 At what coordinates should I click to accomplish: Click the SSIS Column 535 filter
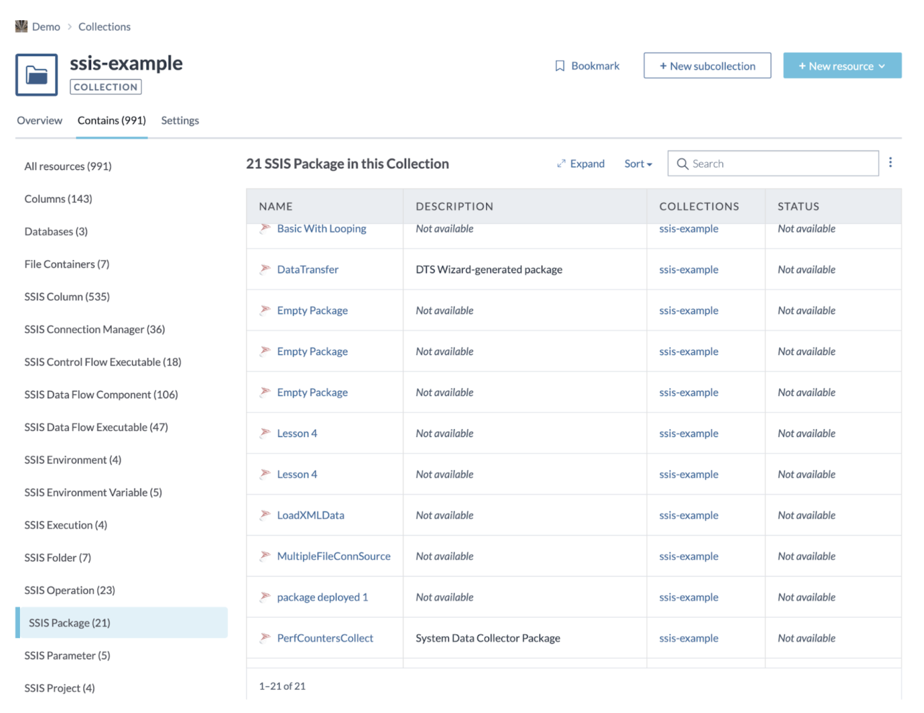(x=67, y=296)
